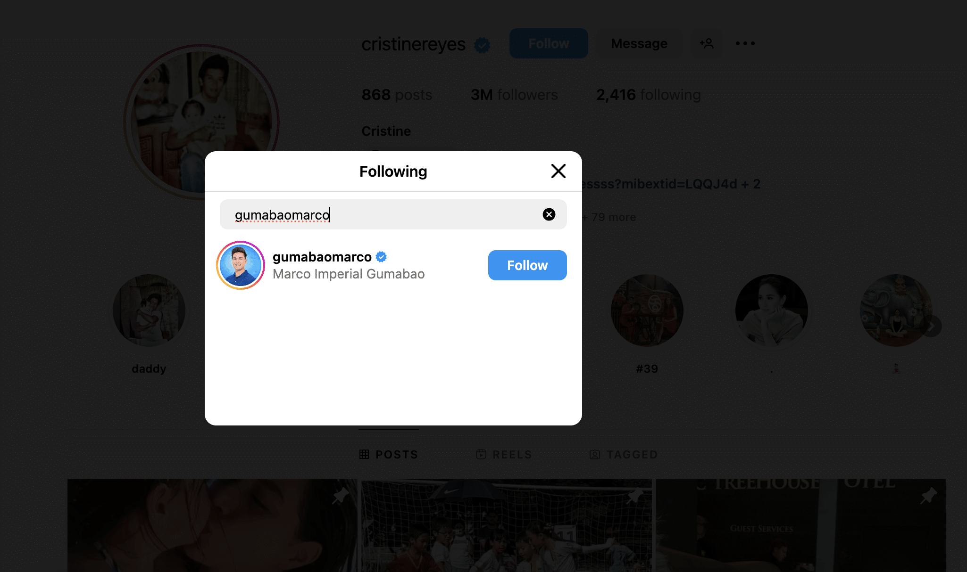Clear the following search field
The height and width of the screenshot is (572, 967).
pyautogui.click(x=549, y=214)
